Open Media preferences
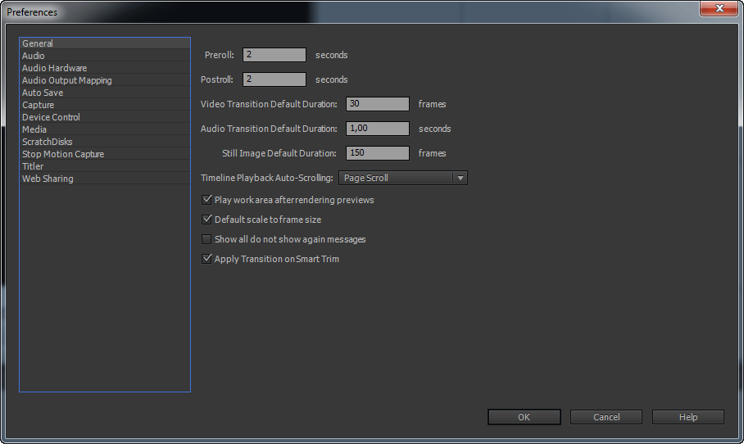Viewport: 744px width, 444px height. click(x=104, y=129)
